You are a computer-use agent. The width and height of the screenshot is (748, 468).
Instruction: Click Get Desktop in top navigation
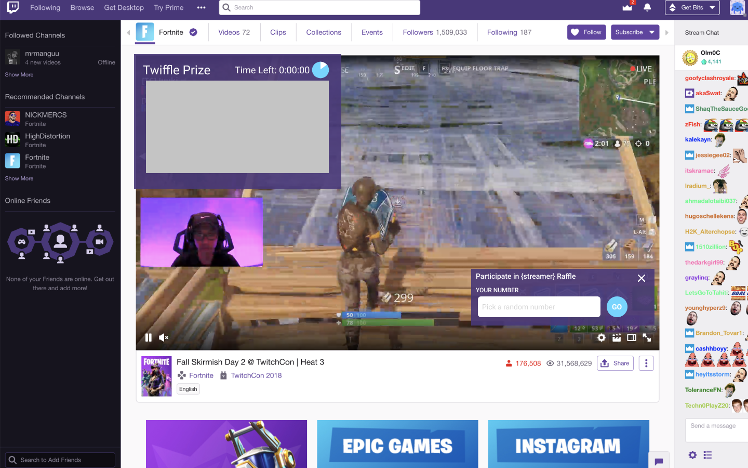pyautogui.click(x=124, y=8)
